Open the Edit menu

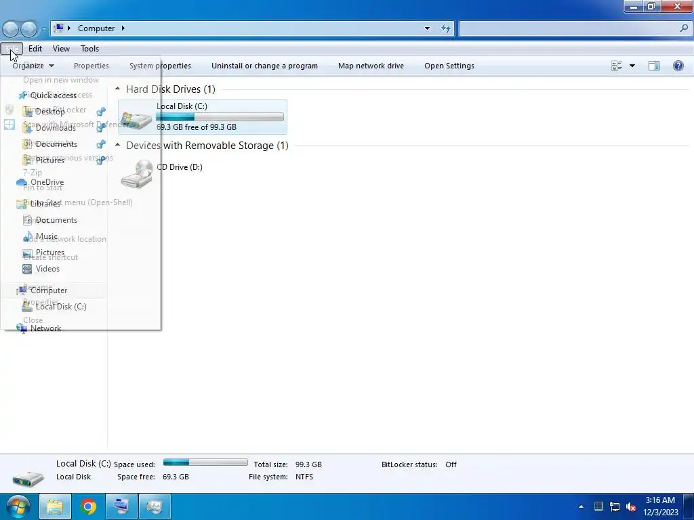(x=35, y=49)
